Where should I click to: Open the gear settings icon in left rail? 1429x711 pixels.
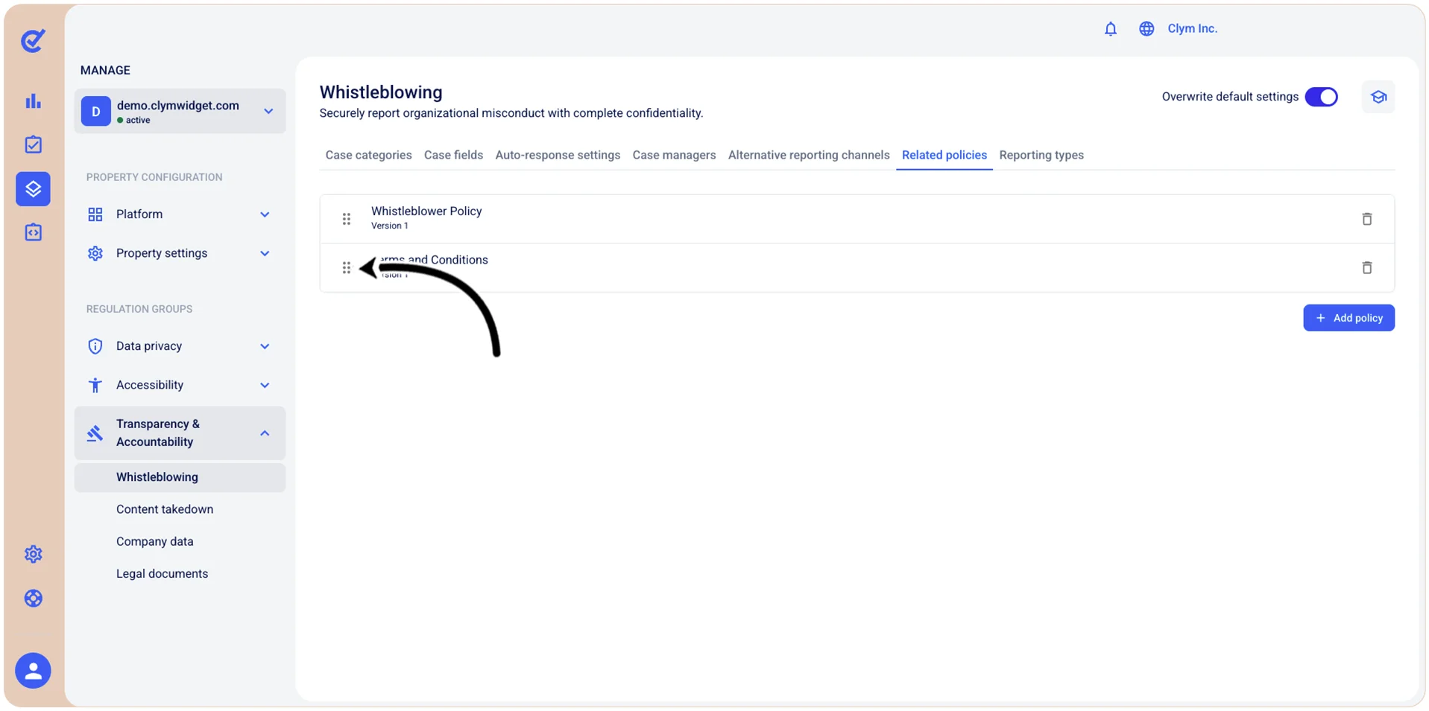point(33,554)
